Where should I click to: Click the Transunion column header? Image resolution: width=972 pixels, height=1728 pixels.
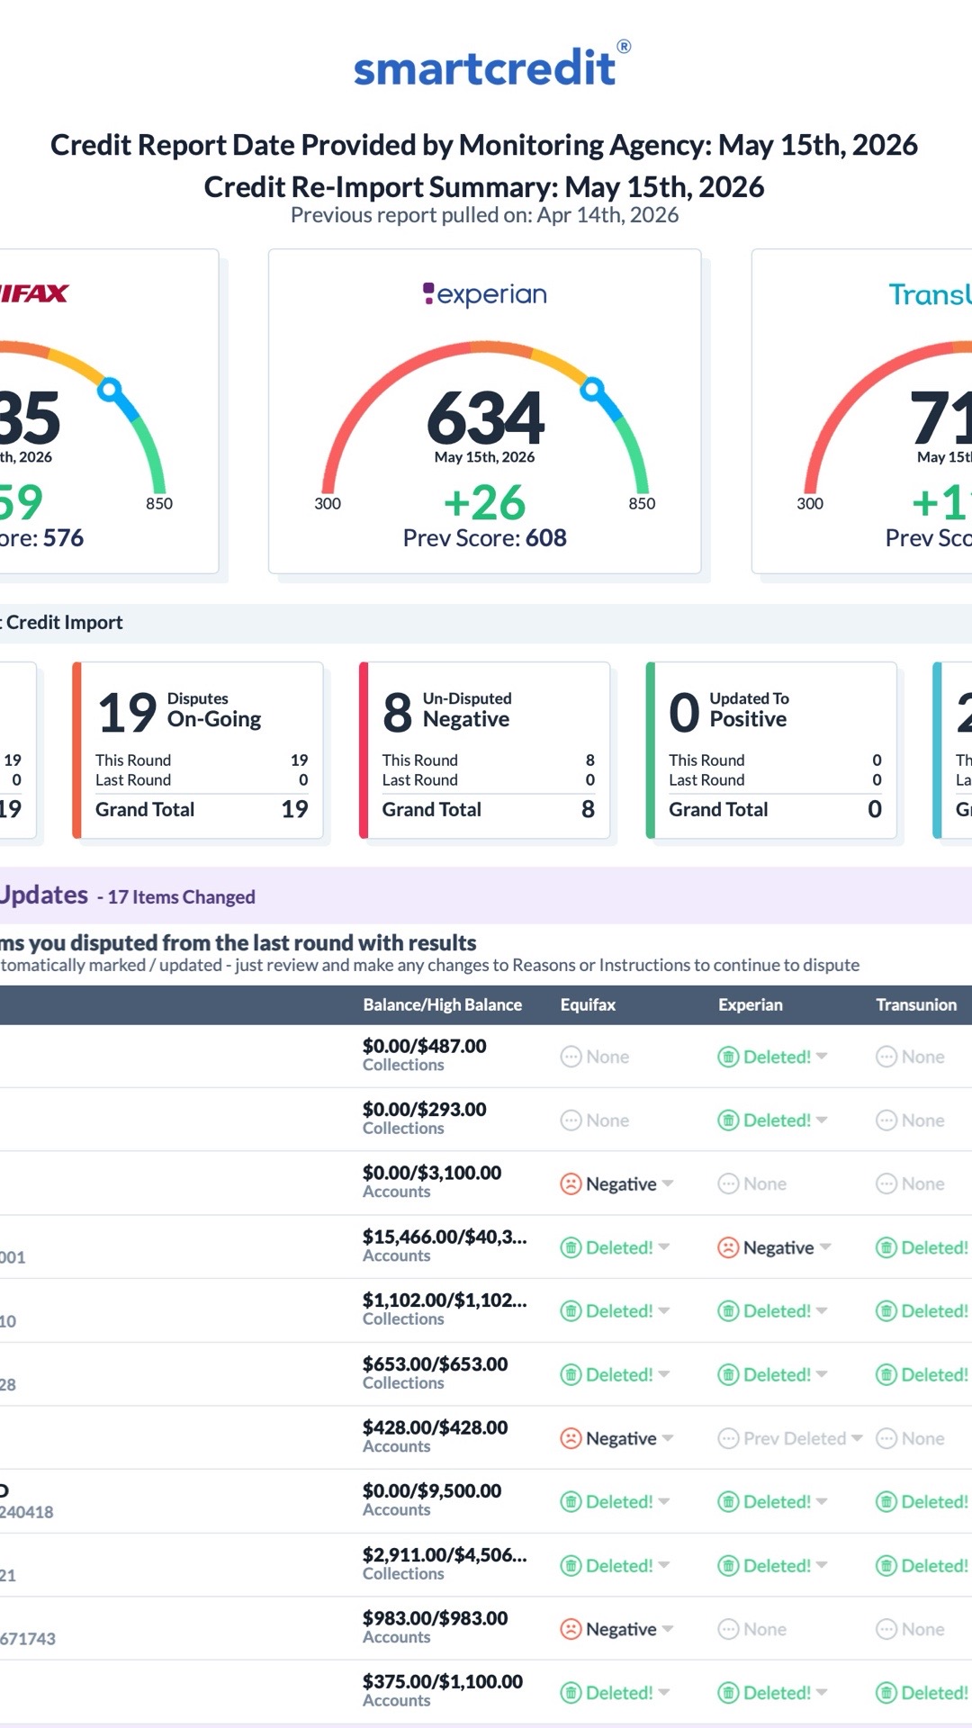point(916,1005)
